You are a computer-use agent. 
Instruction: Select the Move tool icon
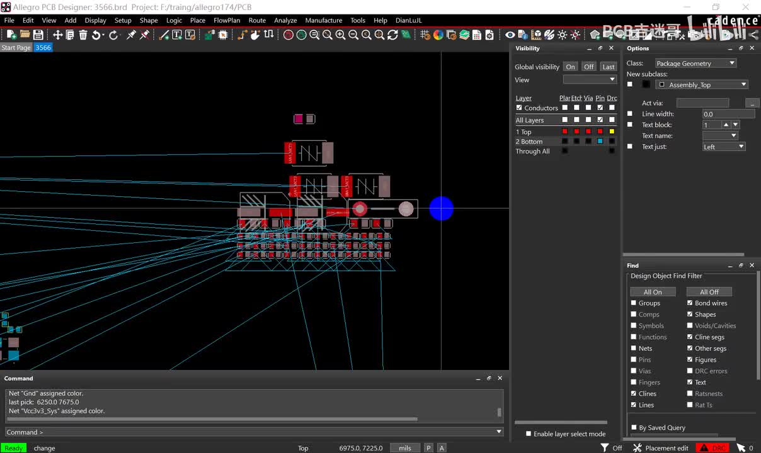57,35
